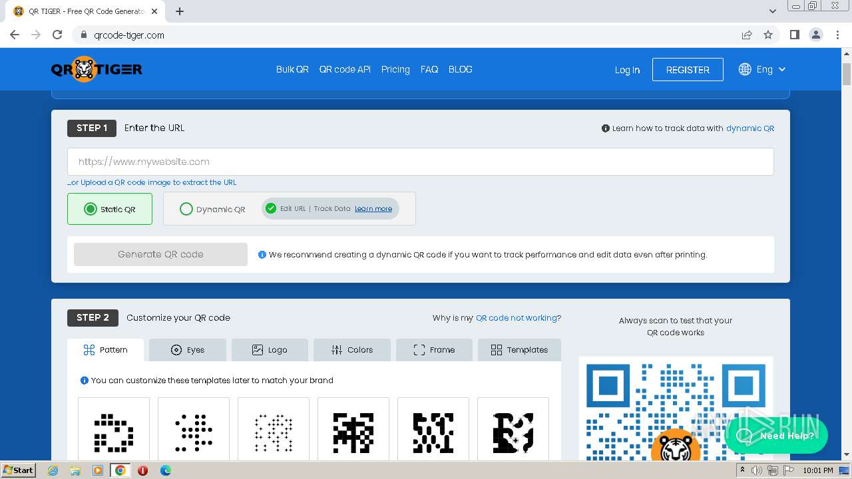Screen dimensions: 852x479
Task: Click the green Edit URL checkmark
Action: (270, 208)
